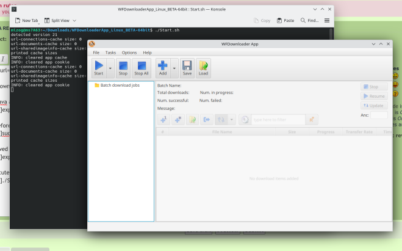402x251 pixels.
Task: Click the Anc input box
Action: point(379,115)
